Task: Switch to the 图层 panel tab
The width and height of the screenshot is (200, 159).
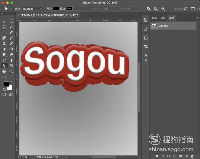Action: [154, 18]
